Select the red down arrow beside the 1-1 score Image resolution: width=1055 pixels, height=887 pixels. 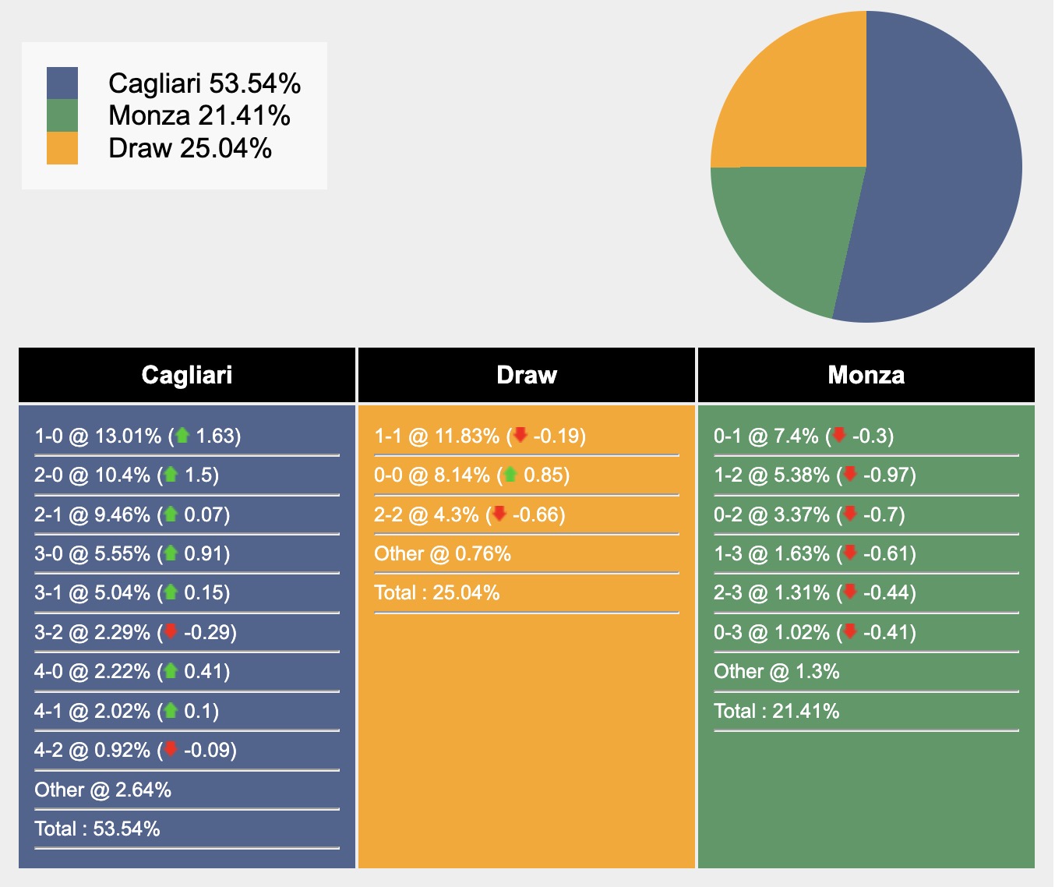point(520,436)
